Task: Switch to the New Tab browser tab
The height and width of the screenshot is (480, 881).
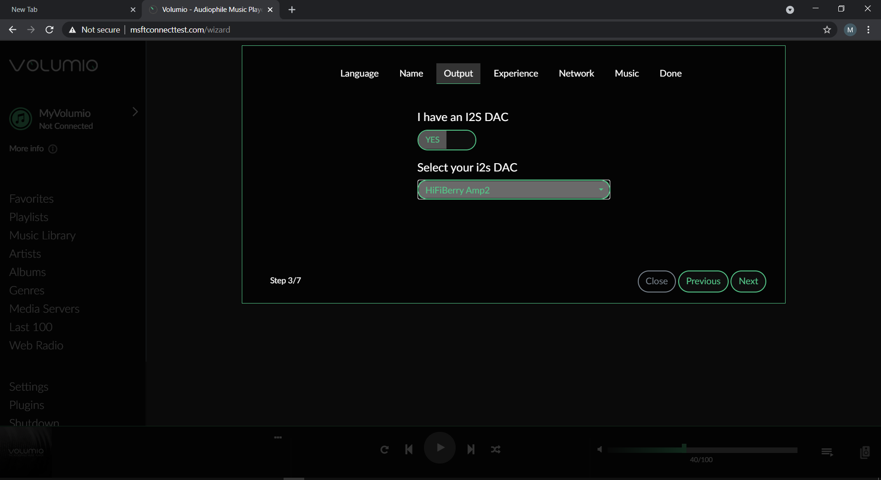Action: tap(71, 10)
